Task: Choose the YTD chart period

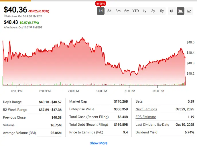Action: [x=135, y=11]
